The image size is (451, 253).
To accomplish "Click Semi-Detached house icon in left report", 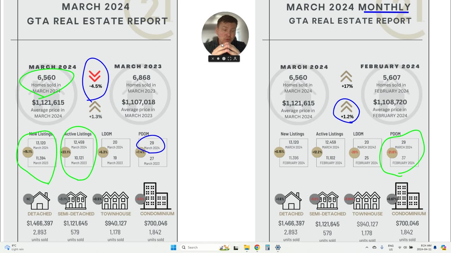I will click(x=76, y=200).
